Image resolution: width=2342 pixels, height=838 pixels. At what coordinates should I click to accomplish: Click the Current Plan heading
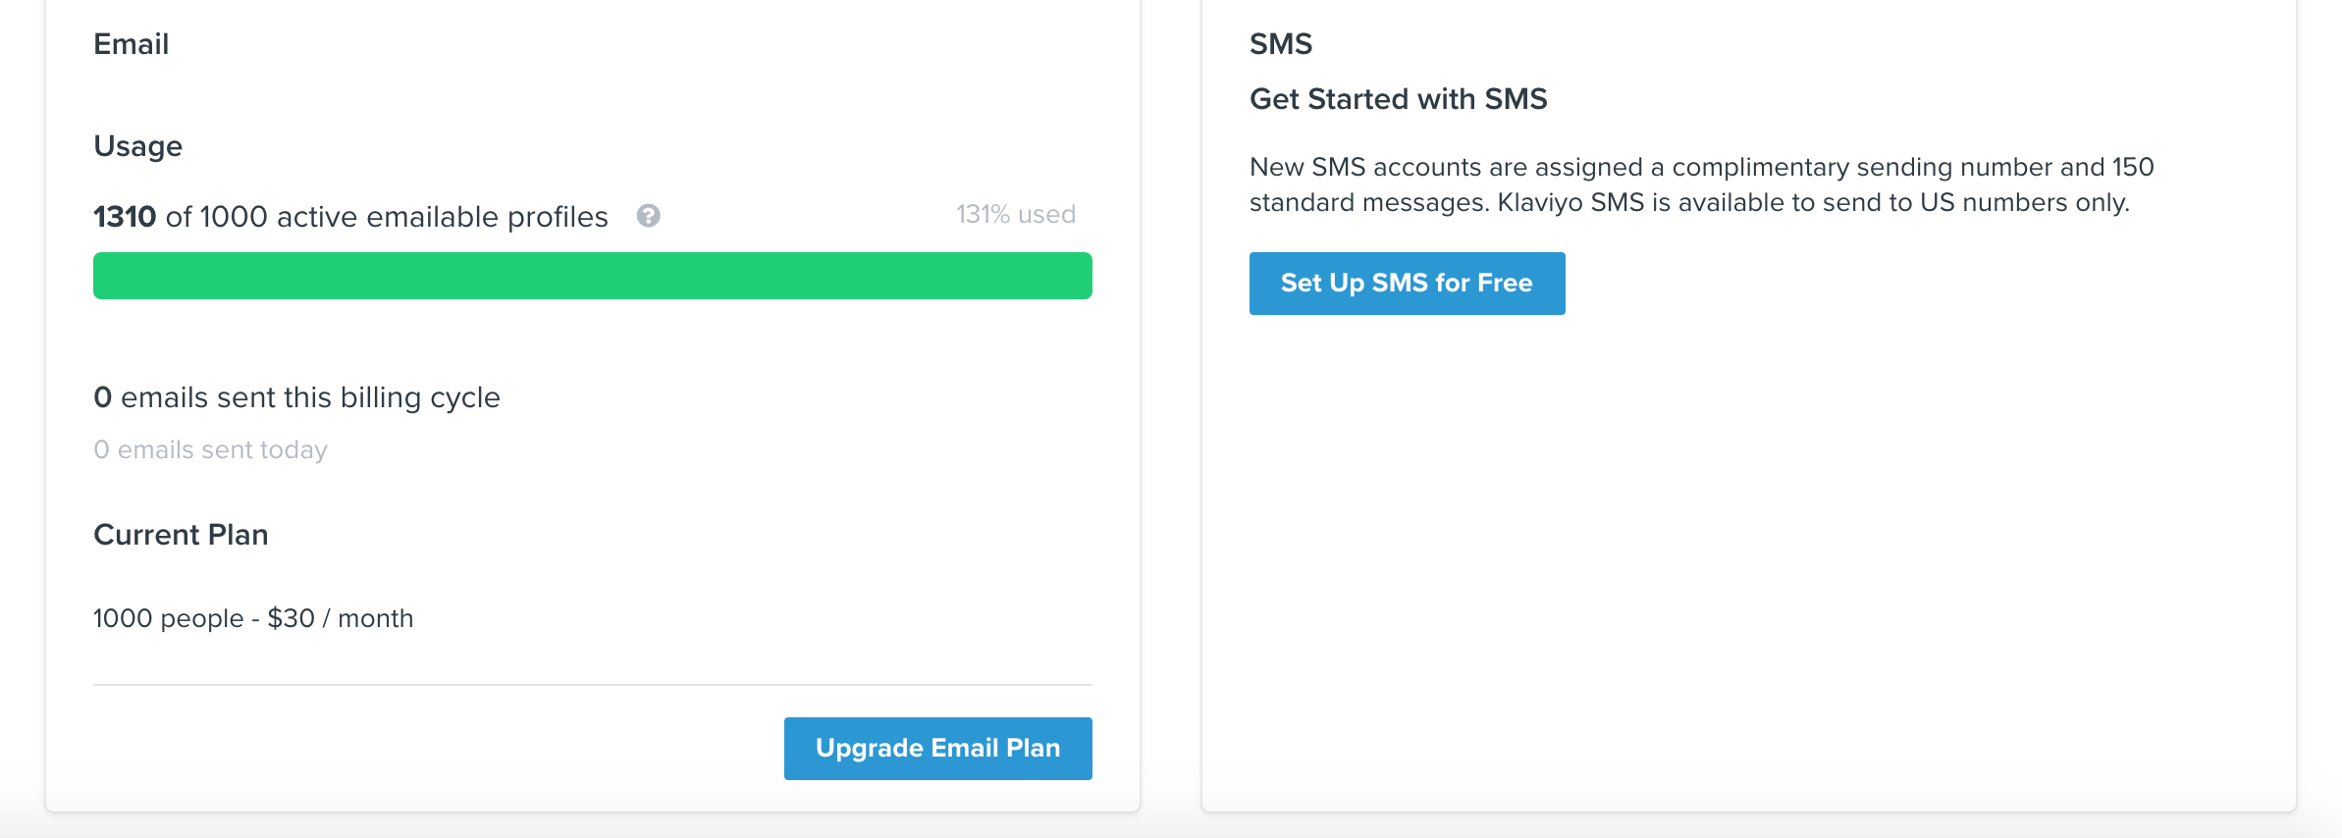(181, 535)
